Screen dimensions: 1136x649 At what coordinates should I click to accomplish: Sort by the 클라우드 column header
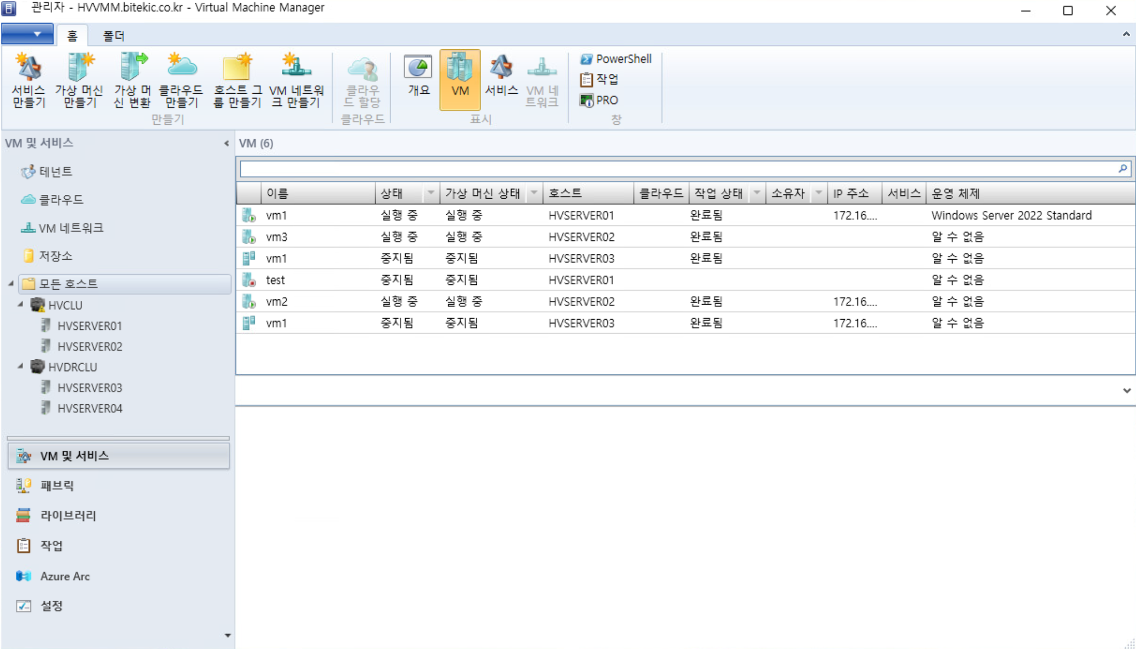point(661,193)
